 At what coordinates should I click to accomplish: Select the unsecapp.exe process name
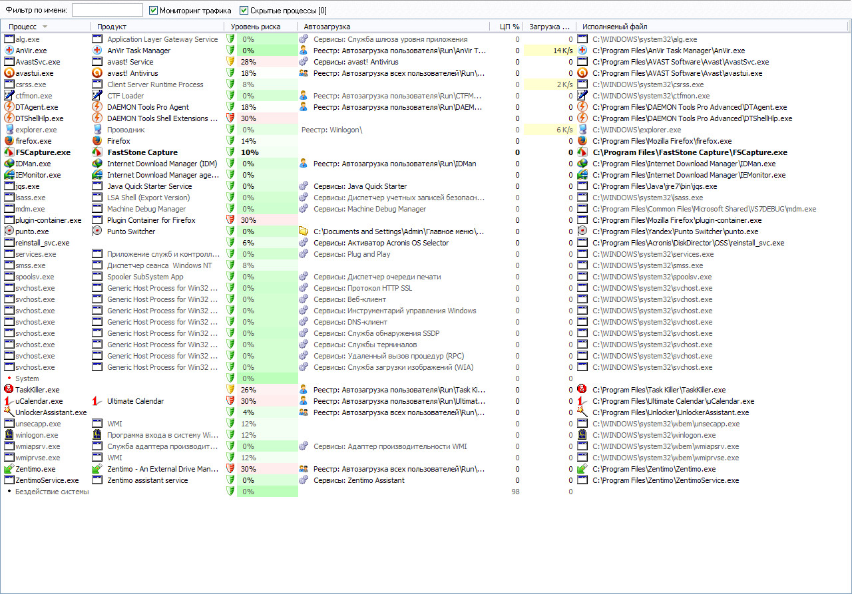(38, 424)
